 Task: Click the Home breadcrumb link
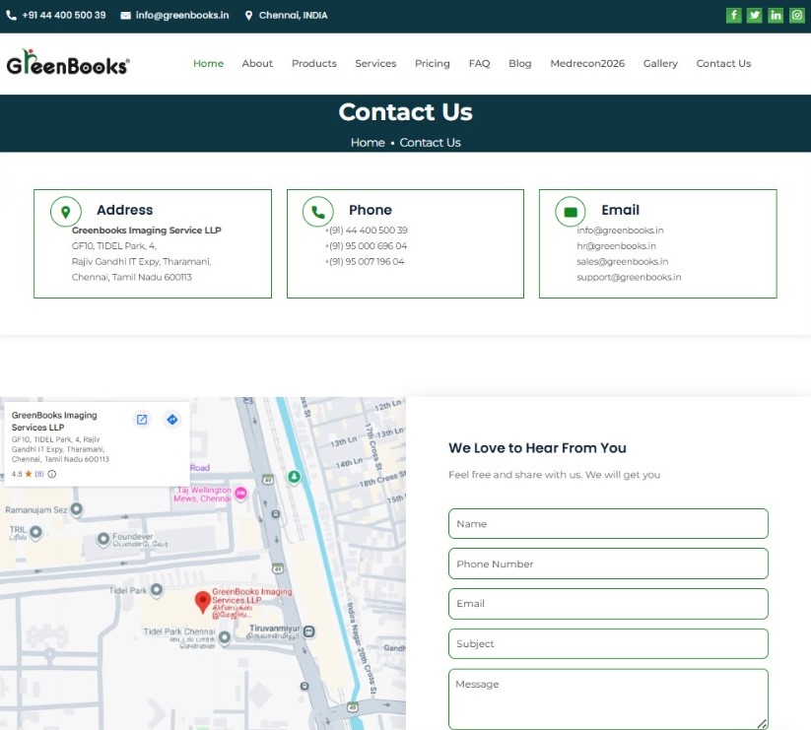tap(368, 143)
